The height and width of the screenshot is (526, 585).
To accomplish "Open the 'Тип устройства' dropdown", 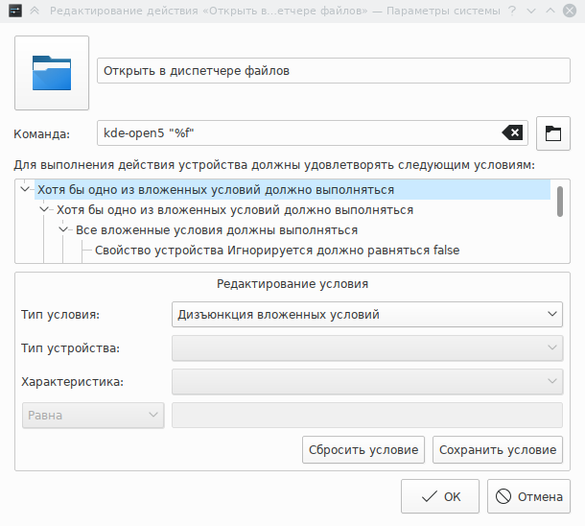I will click(x=366, y=347).
